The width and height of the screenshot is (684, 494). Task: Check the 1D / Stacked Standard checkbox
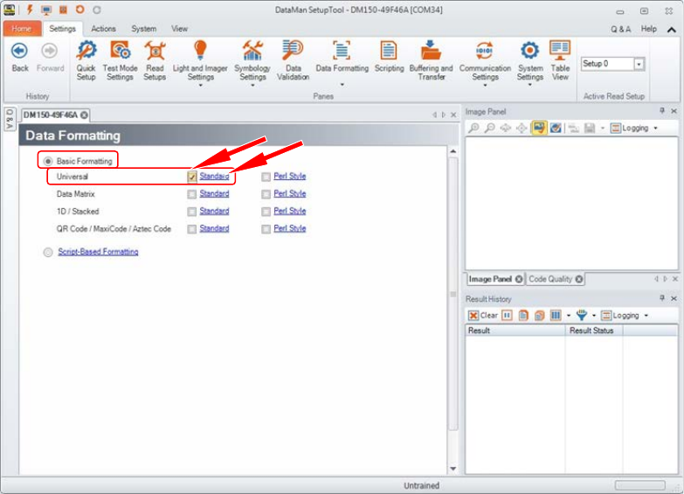pos(192,212)
